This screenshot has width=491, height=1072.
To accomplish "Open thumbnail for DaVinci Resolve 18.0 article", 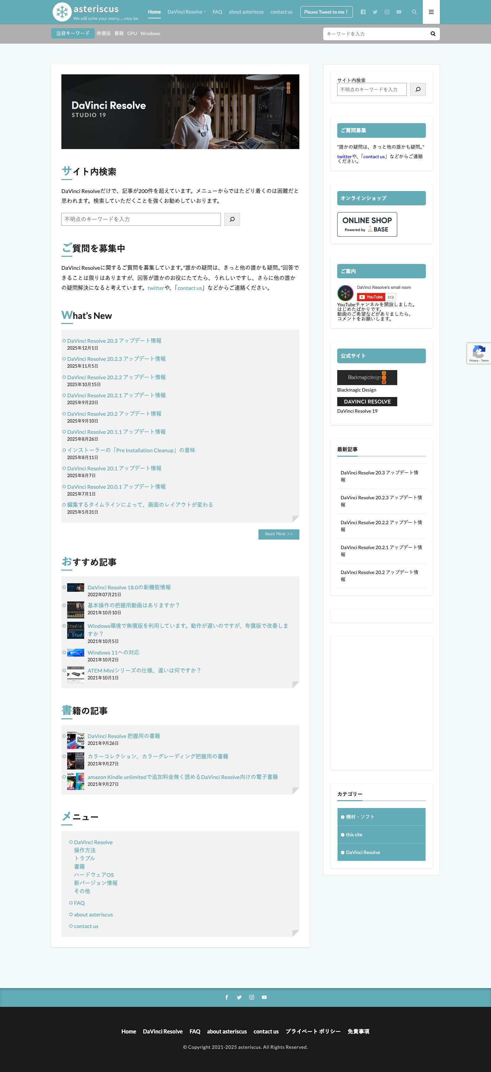I will coord(75,588).
